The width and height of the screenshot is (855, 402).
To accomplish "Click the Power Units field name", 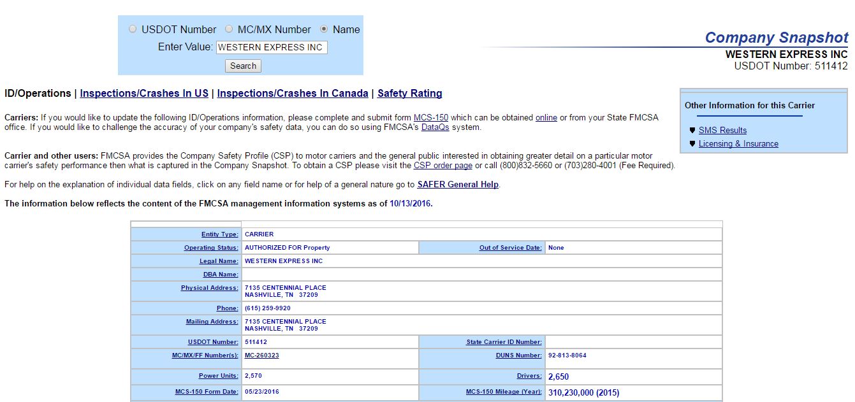I will pyautogui.click(x=219, y=376).
